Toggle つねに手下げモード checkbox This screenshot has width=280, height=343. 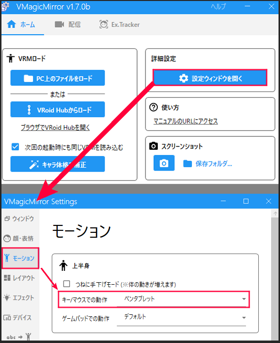(67, 284)
